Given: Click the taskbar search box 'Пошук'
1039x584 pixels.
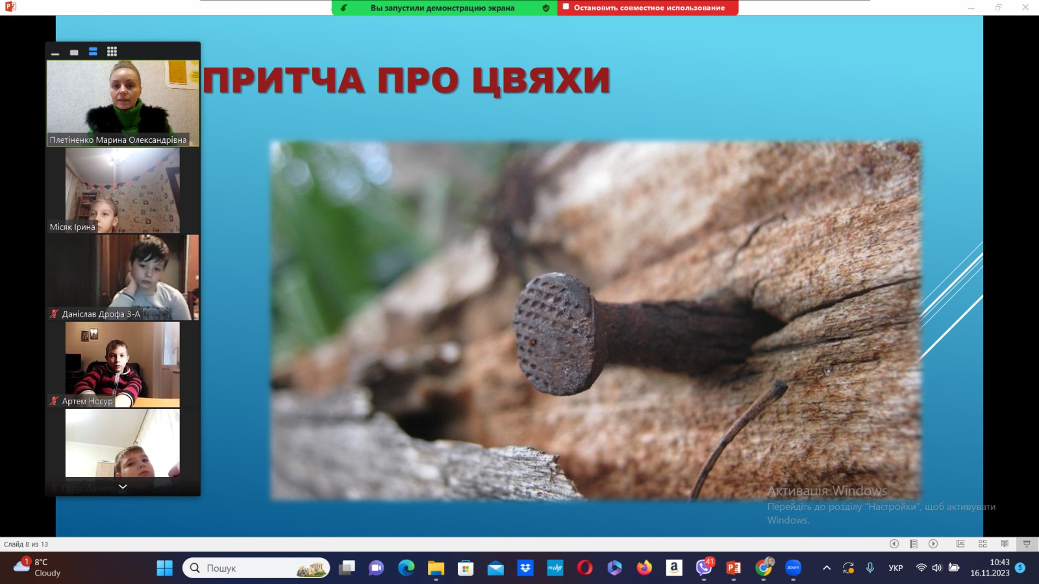Looking at the screenshot, I should pyautogui.click(x=256, y=568).
